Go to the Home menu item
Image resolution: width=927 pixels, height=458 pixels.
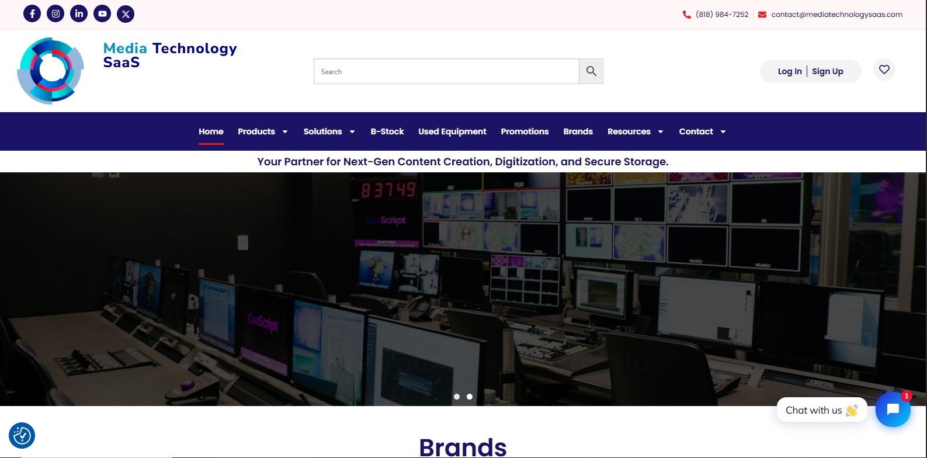211,131
